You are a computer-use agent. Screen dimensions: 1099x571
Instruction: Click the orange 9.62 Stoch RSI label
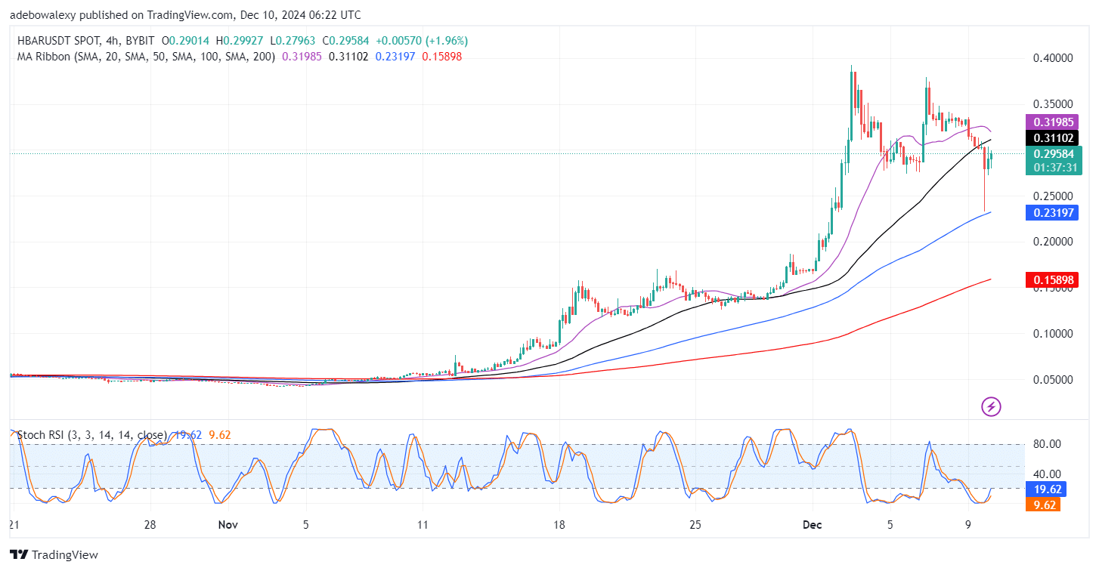pos(1042,504)
